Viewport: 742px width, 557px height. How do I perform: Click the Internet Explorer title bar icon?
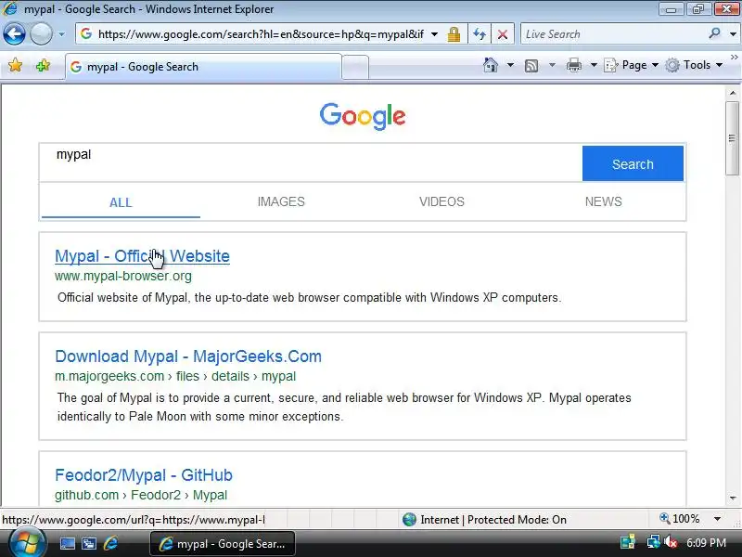[x=10, y=8]
